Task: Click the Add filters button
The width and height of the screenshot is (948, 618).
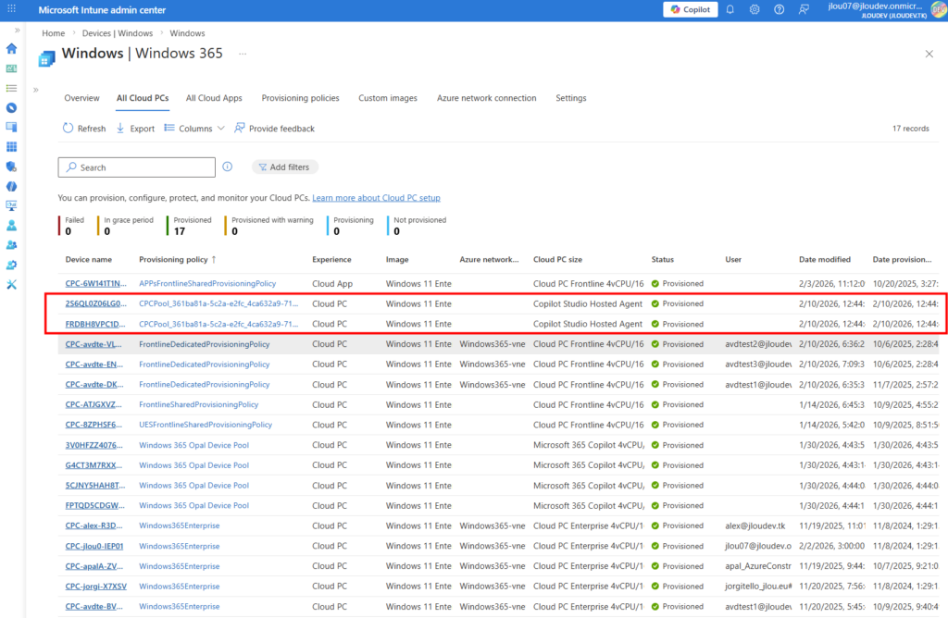Action: 284,167
